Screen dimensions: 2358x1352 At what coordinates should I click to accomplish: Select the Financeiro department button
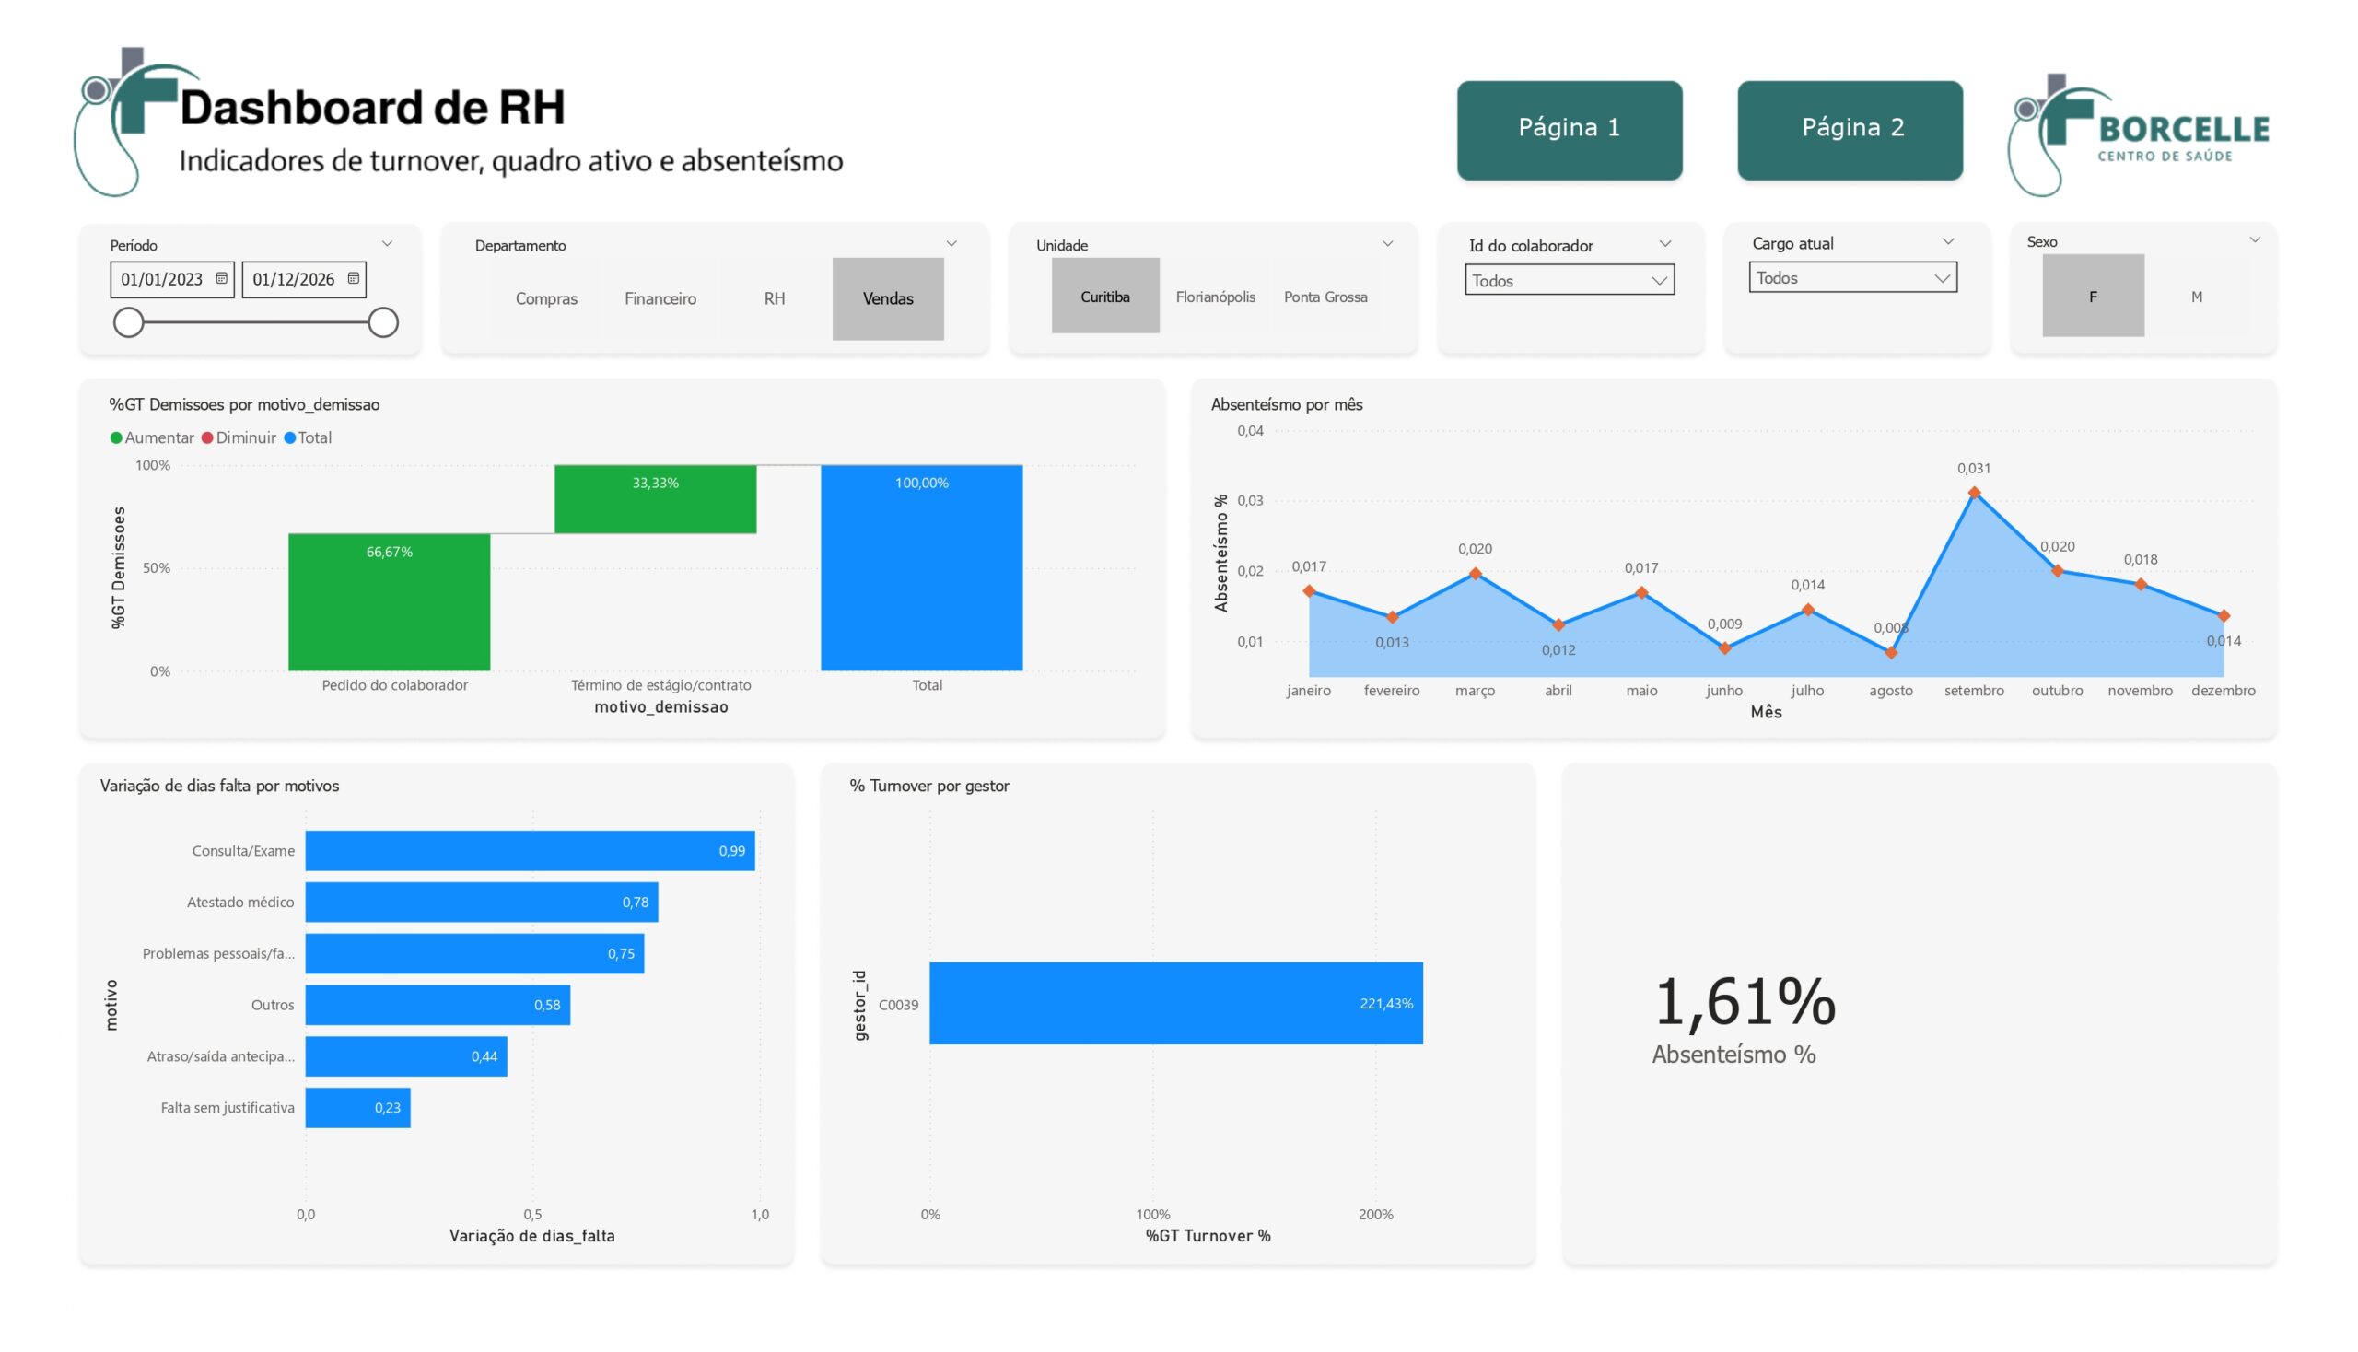(660, 299)
